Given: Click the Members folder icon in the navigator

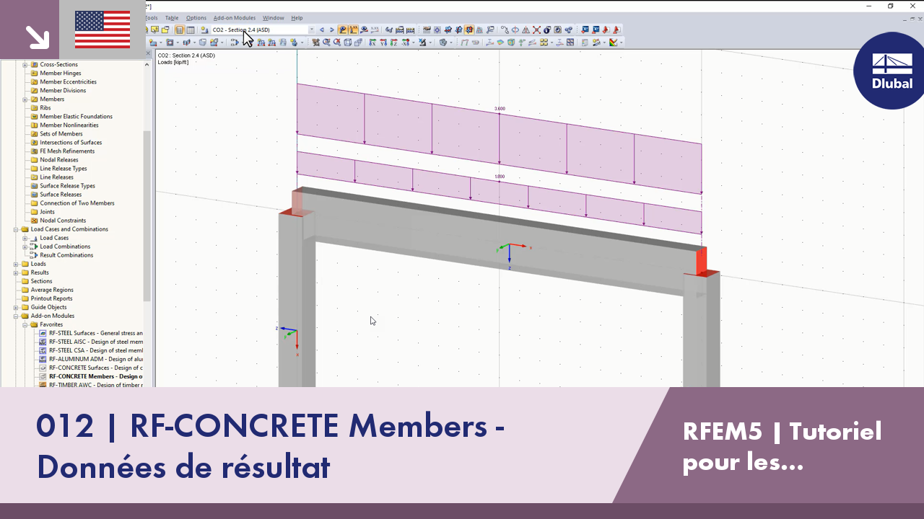Looking at the screenshot, I should tap(34, 99).
